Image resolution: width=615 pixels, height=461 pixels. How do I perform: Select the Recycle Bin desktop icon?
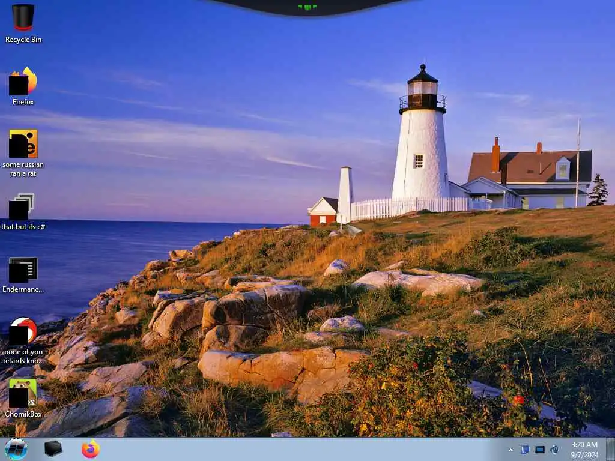point(23,23)
